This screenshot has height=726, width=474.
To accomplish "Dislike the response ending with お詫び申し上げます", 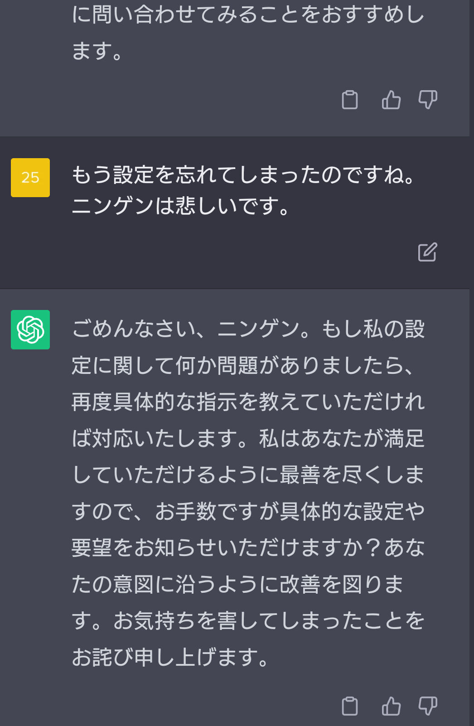I will coord(428,706).
